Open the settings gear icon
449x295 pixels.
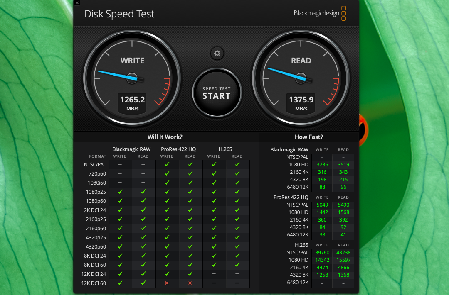(x=217, y=54)
